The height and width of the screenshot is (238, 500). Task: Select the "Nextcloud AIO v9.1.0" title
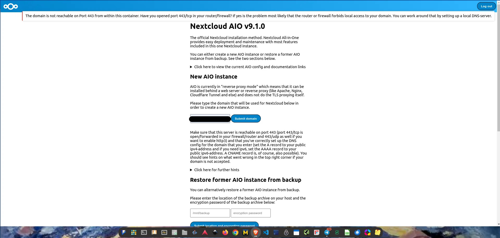point(227,26)
